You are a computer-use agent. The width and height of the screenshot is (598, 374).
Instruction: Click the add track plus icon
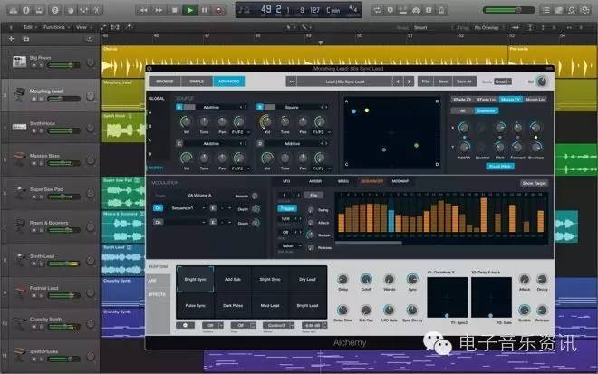[10, 39]
